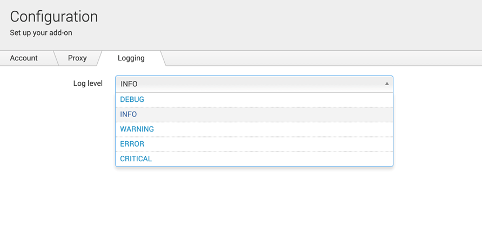Select DEBUG from the log level list
Image resolution: width=482 pixels, height=228 pixels.
pos(132,99)
